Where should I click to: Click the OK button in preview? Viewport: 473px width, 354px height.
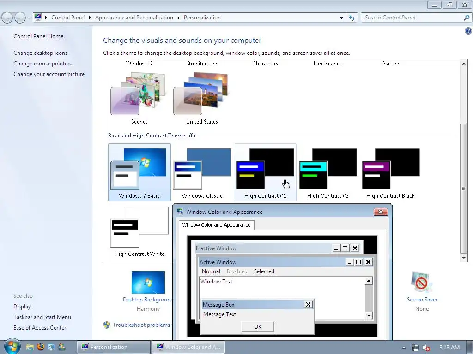258,327
